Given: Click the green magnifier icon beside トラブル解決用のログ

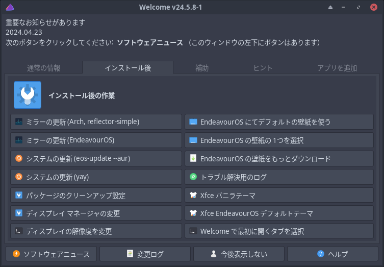Looking at the screenshot, I should pyautogui.click(x=193, y=177).
